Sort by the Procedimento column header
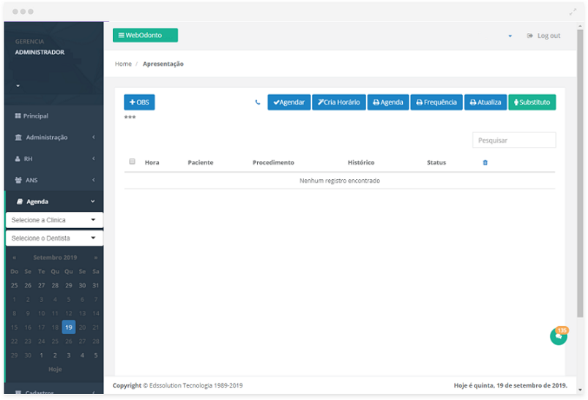 [273, 162]
